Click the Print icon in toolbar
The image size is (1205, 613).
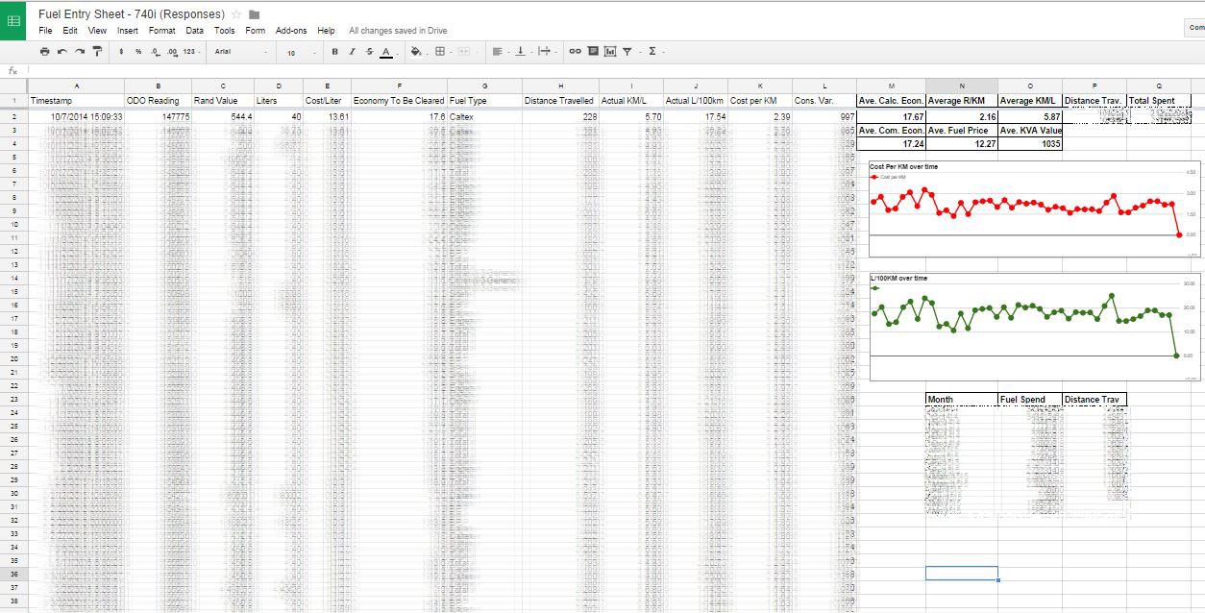point(44,52)
